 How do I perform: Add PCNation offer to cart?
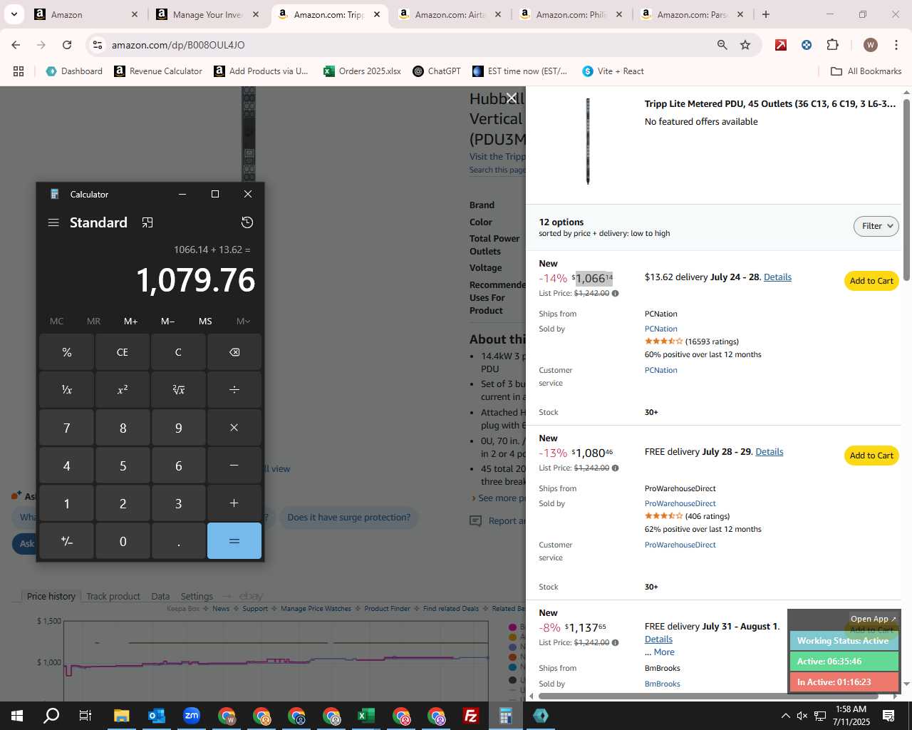[x=871, y=281]
